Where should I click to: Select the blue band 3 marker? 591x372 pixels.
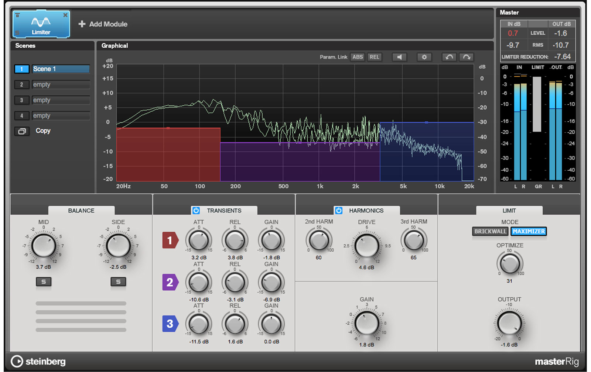(170, 324)
